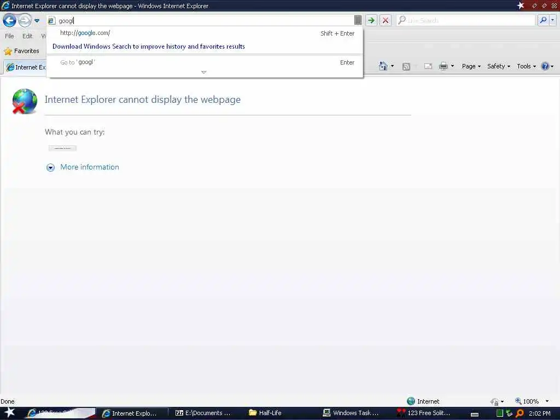The image size is (560, 420).
Task: Click the 2:02 PM clock
Action: 540,413
